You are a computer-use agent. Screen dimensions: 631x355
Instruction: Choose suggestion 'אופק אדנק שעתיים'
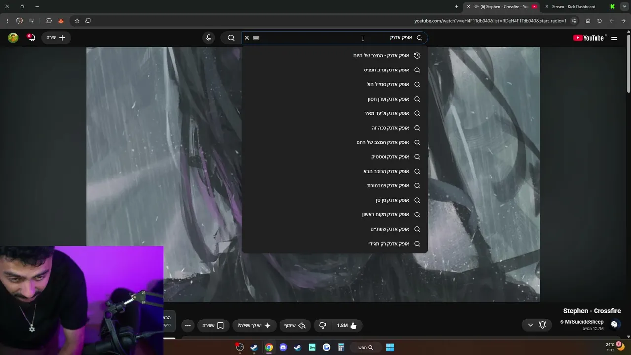pos(335,229)
